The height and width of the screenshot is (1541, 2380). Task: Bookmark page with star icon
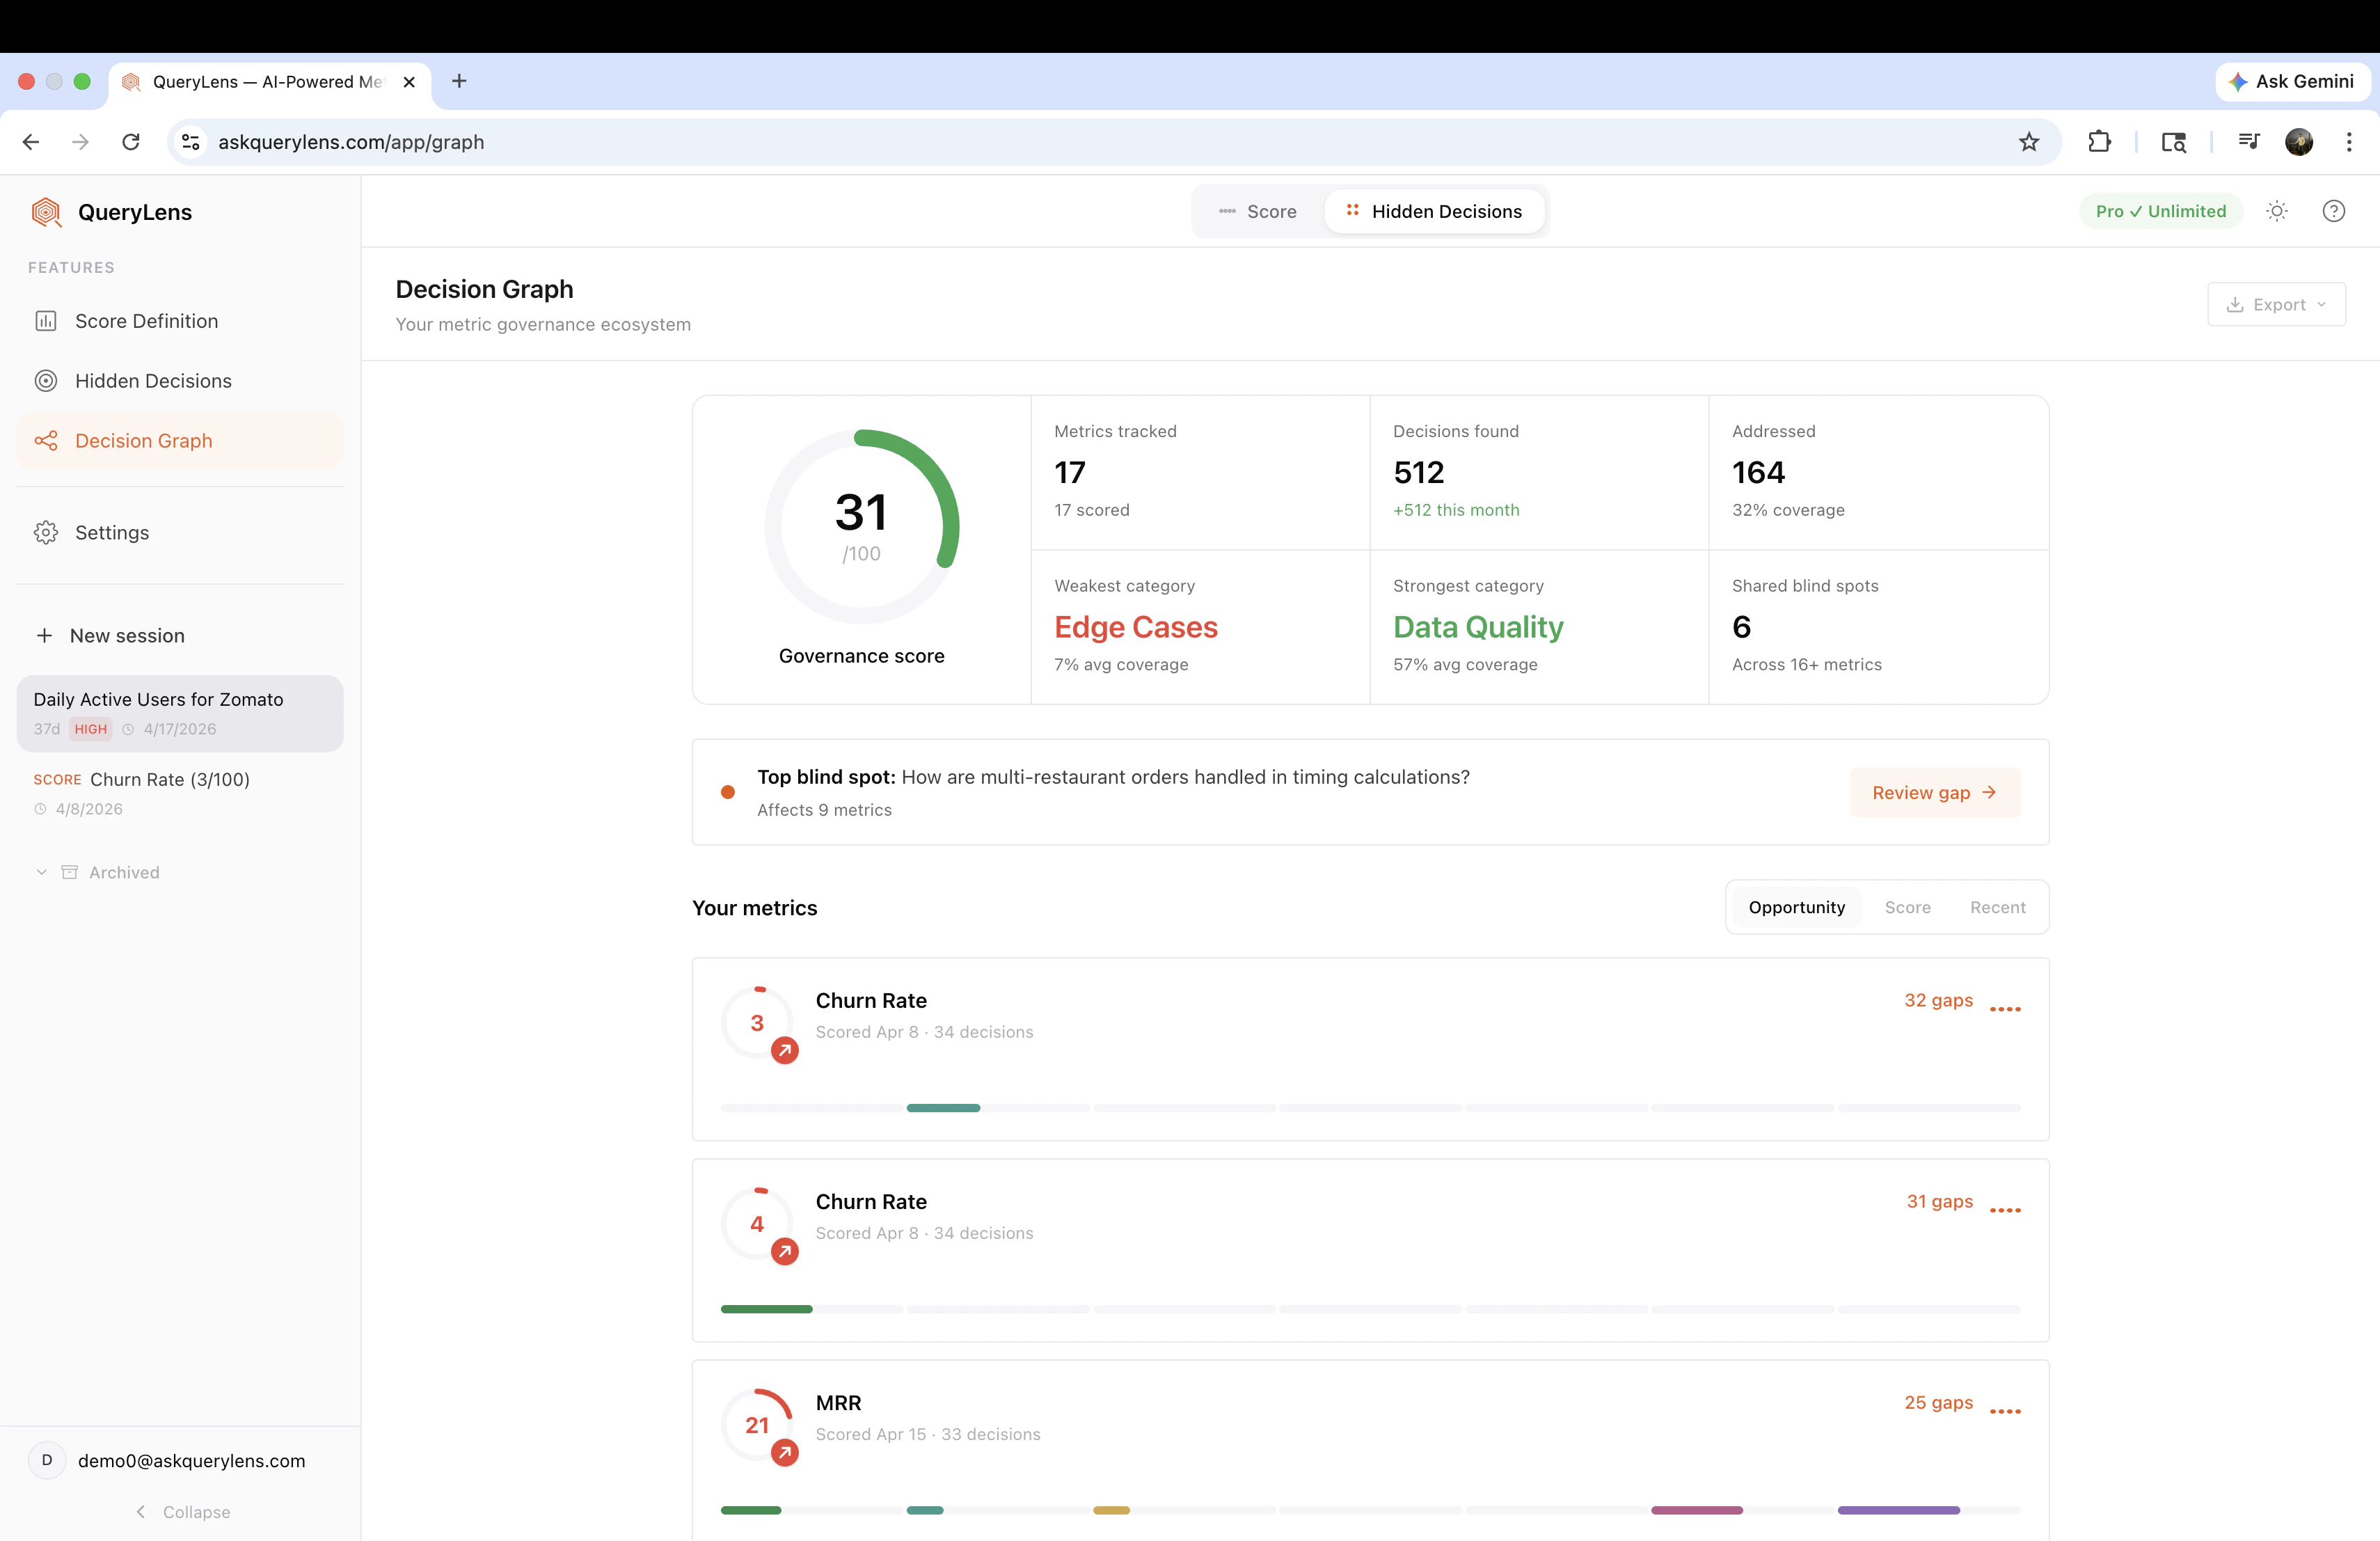point(2028,142)
